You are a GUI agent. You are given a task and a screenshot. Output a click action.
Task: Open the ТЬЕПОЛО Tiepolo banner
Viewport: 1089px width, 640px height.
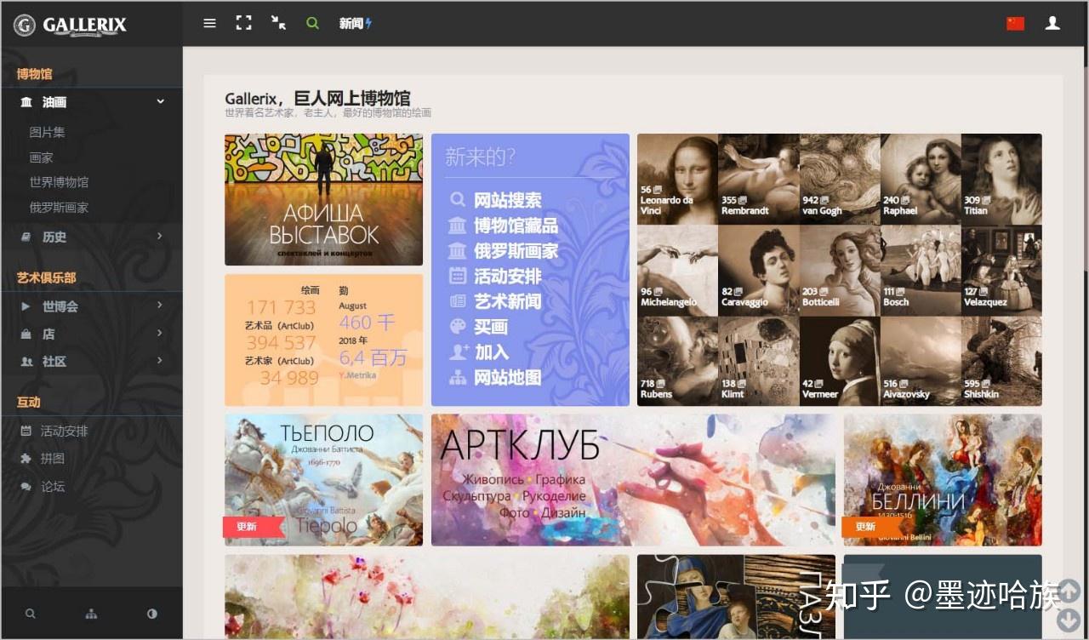(x=323, y=480)
